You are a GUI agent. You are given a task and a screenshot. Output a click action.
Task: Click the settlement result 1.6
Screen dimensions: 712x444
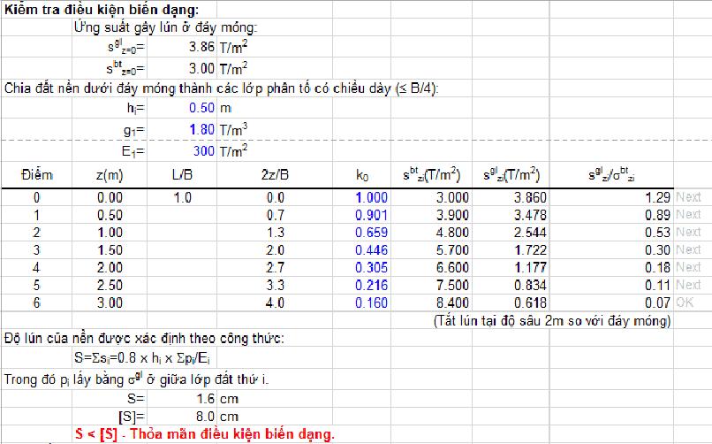tap(205, 399)
